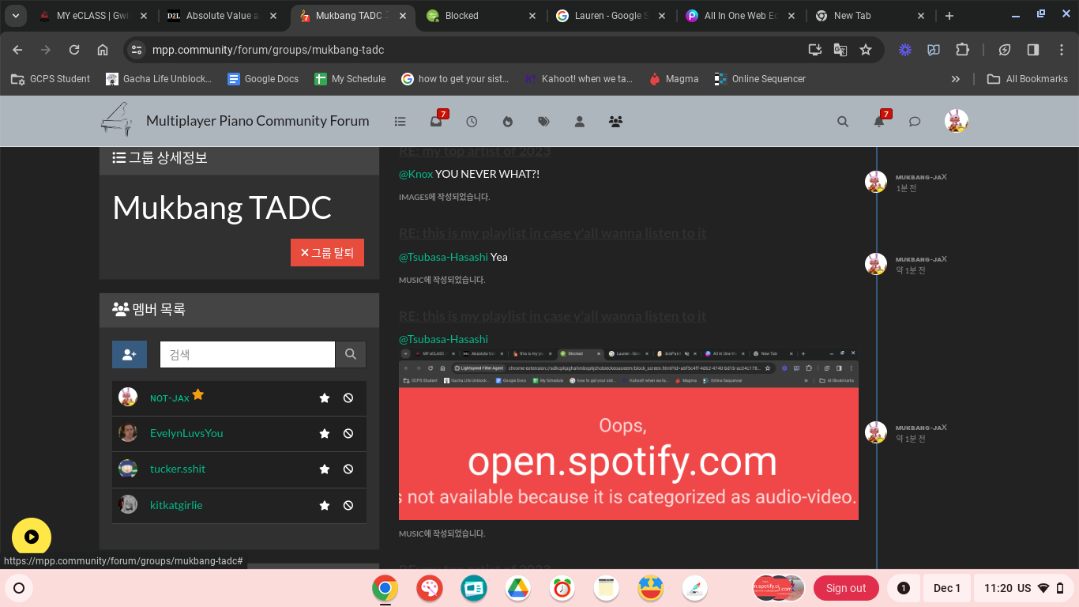Open ChromeOS launcher circle button
The height and width of the screenshot is (607, 1079).
point(20,588)
